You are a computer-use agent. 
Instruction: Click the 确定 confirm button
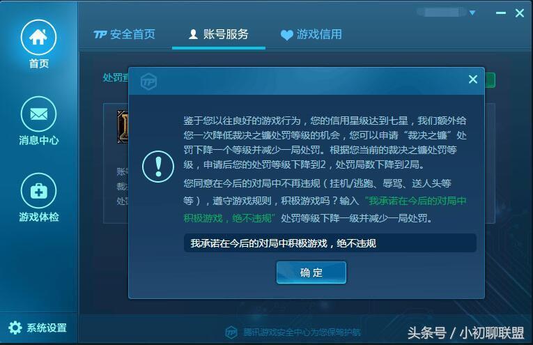[x=311, y=273]
